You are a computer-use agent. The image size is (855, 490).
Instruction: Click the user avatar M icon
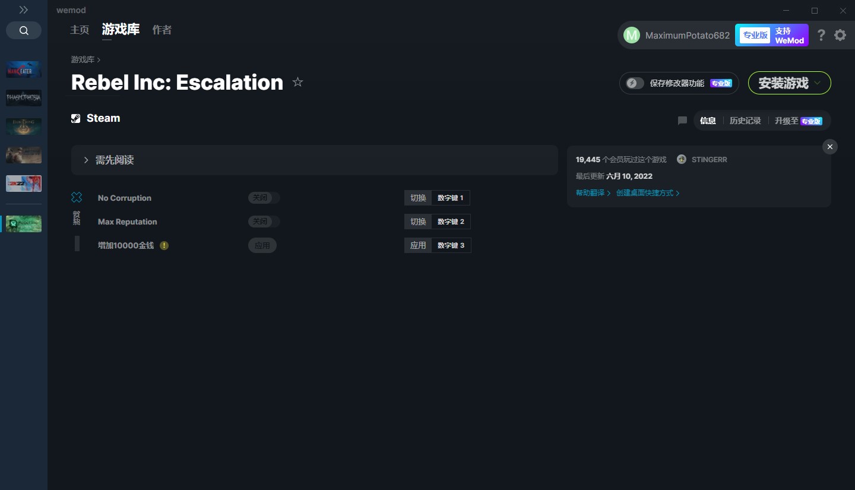point(632,35)
